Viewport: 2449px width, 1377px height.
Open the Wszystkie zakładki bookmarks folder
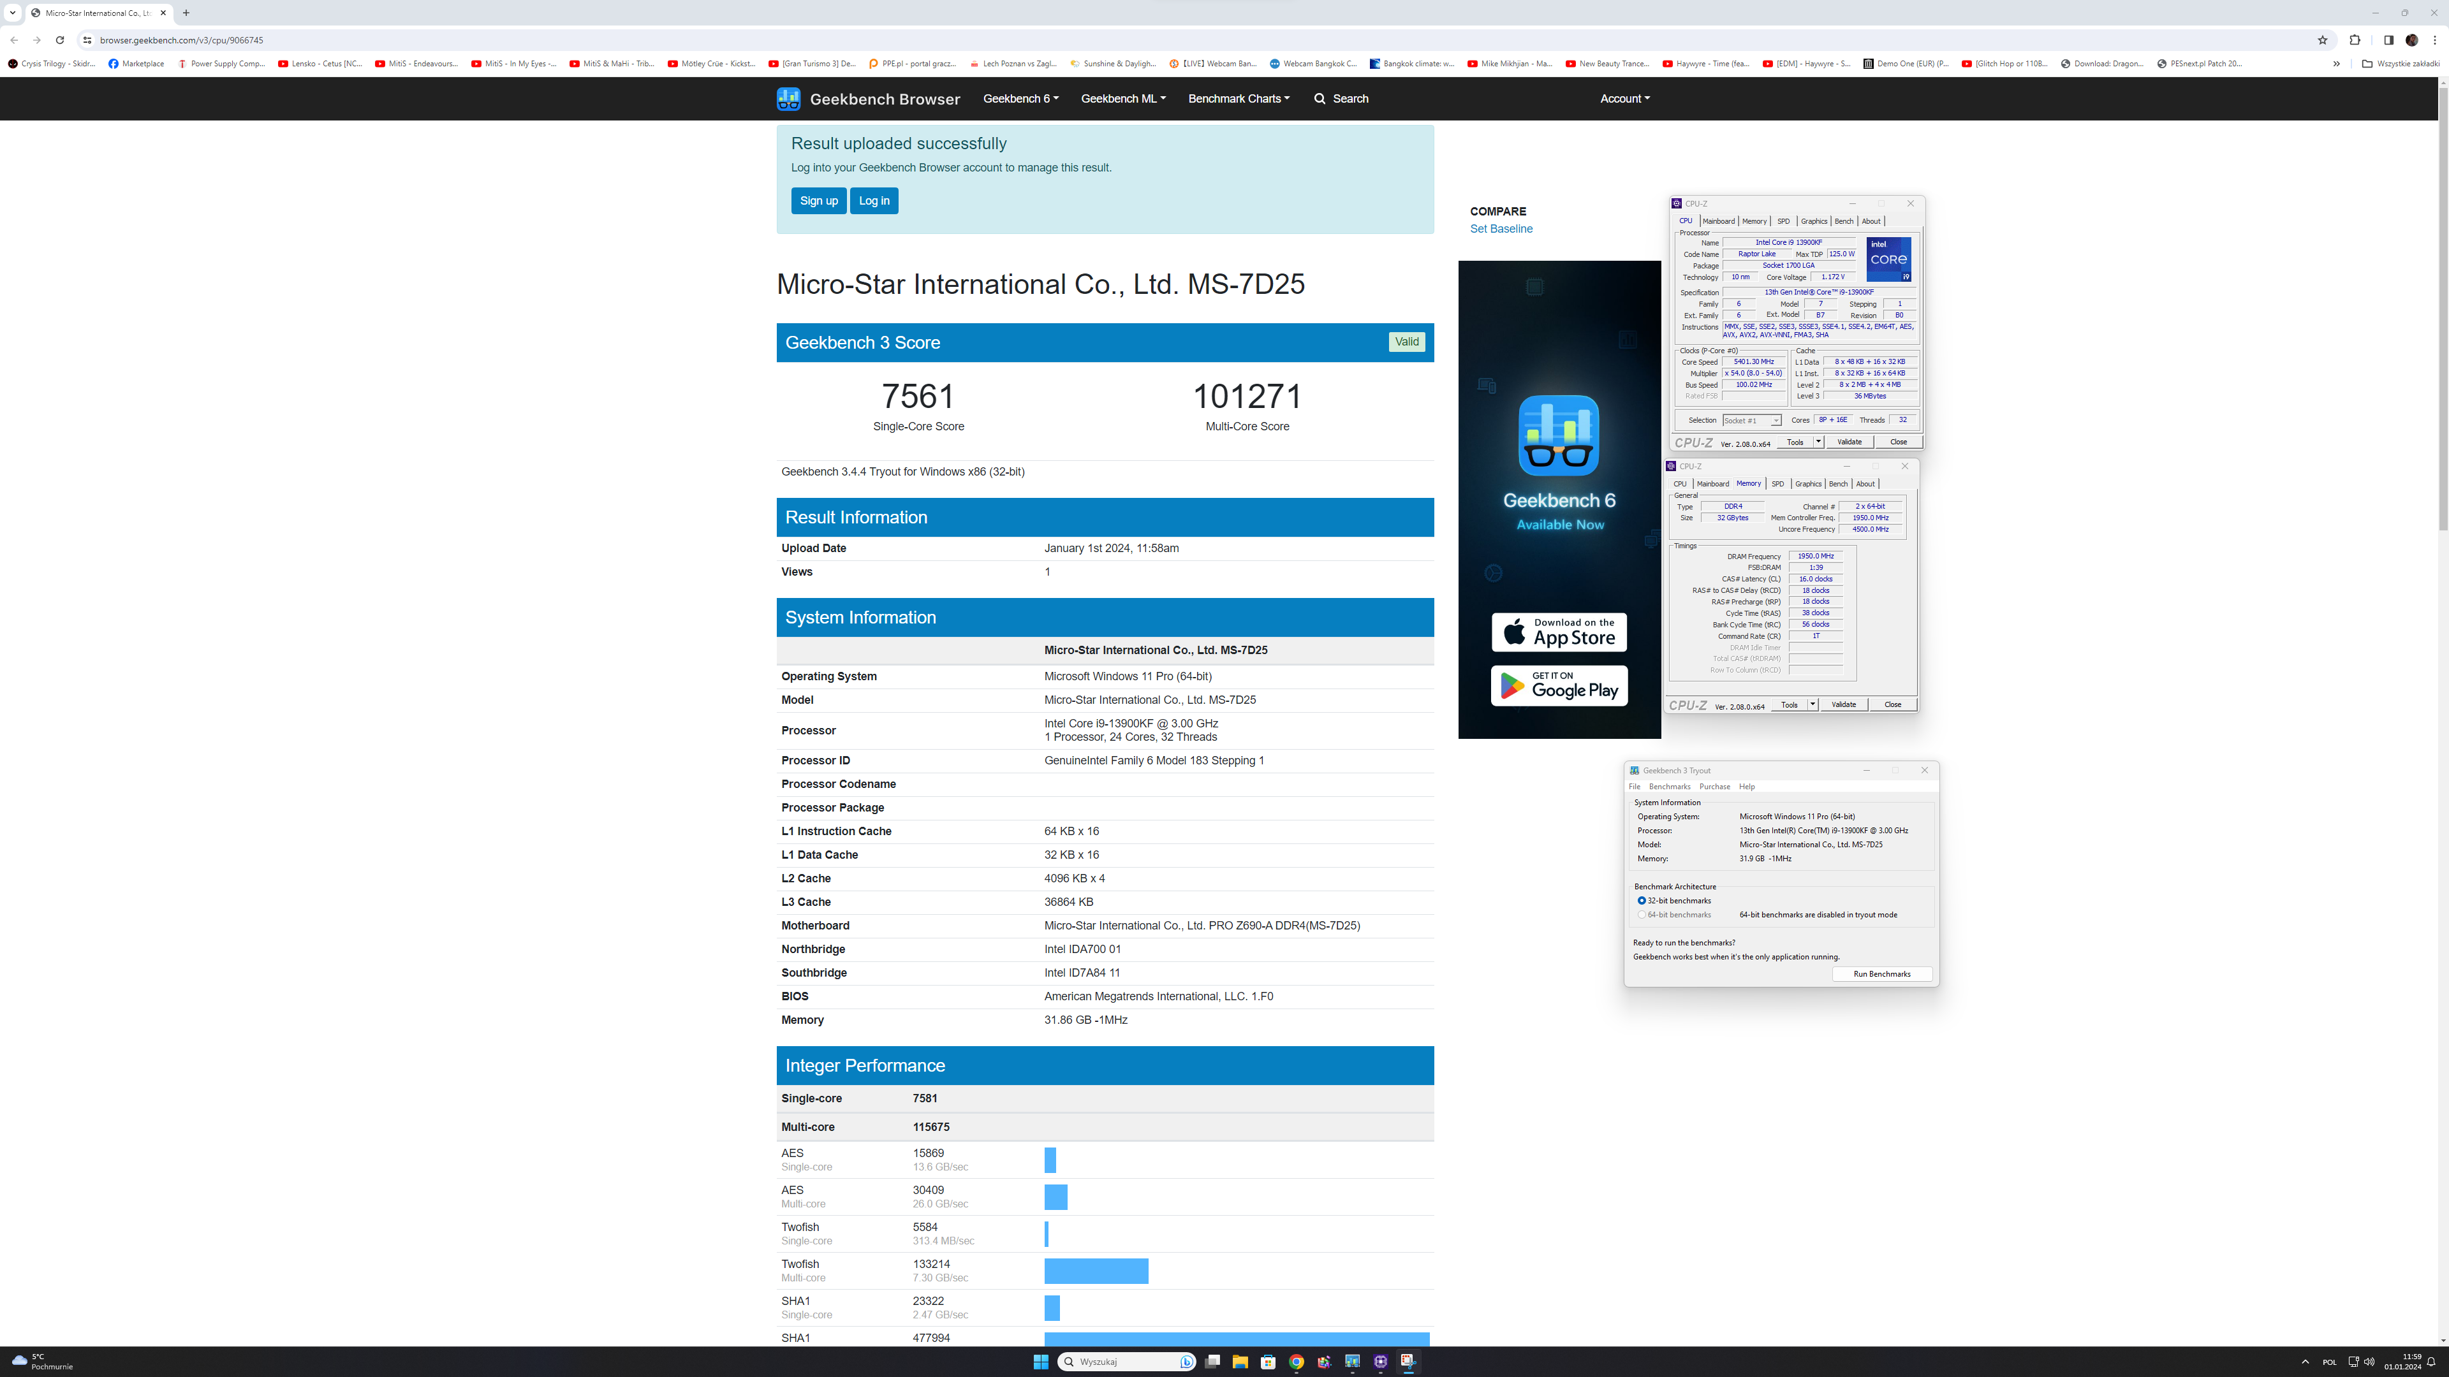2401,64
